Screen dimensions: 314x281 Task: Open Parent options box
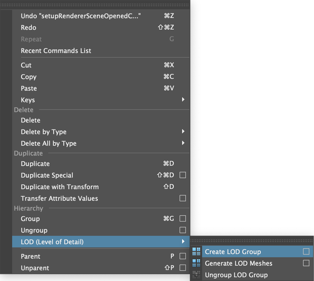[183, 256]
